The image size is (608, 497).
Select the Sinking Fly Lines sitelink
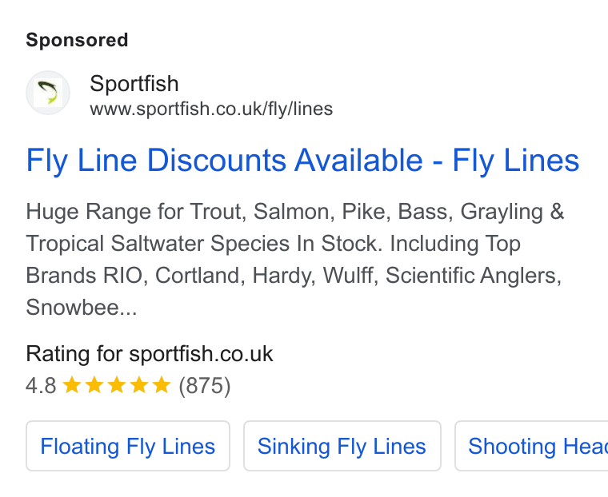(x=342, y=446)
